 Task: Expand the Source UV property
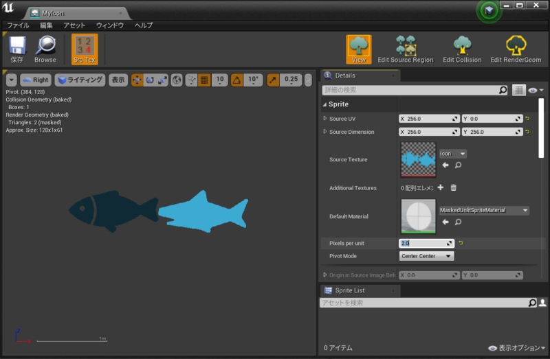(324, 118)
